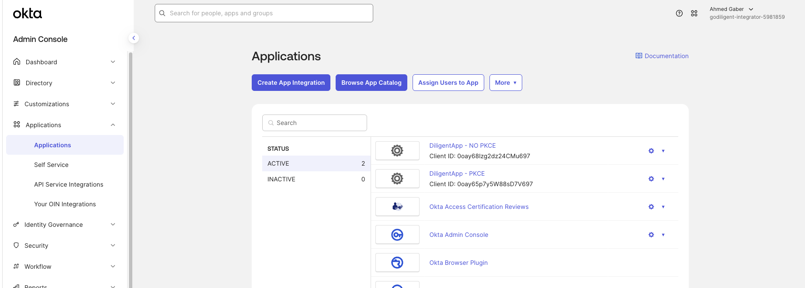Click Client ID 0oay65p7y5W88sD7V697 text
Screen dimensions: 805x288
(x=481, y=184)
